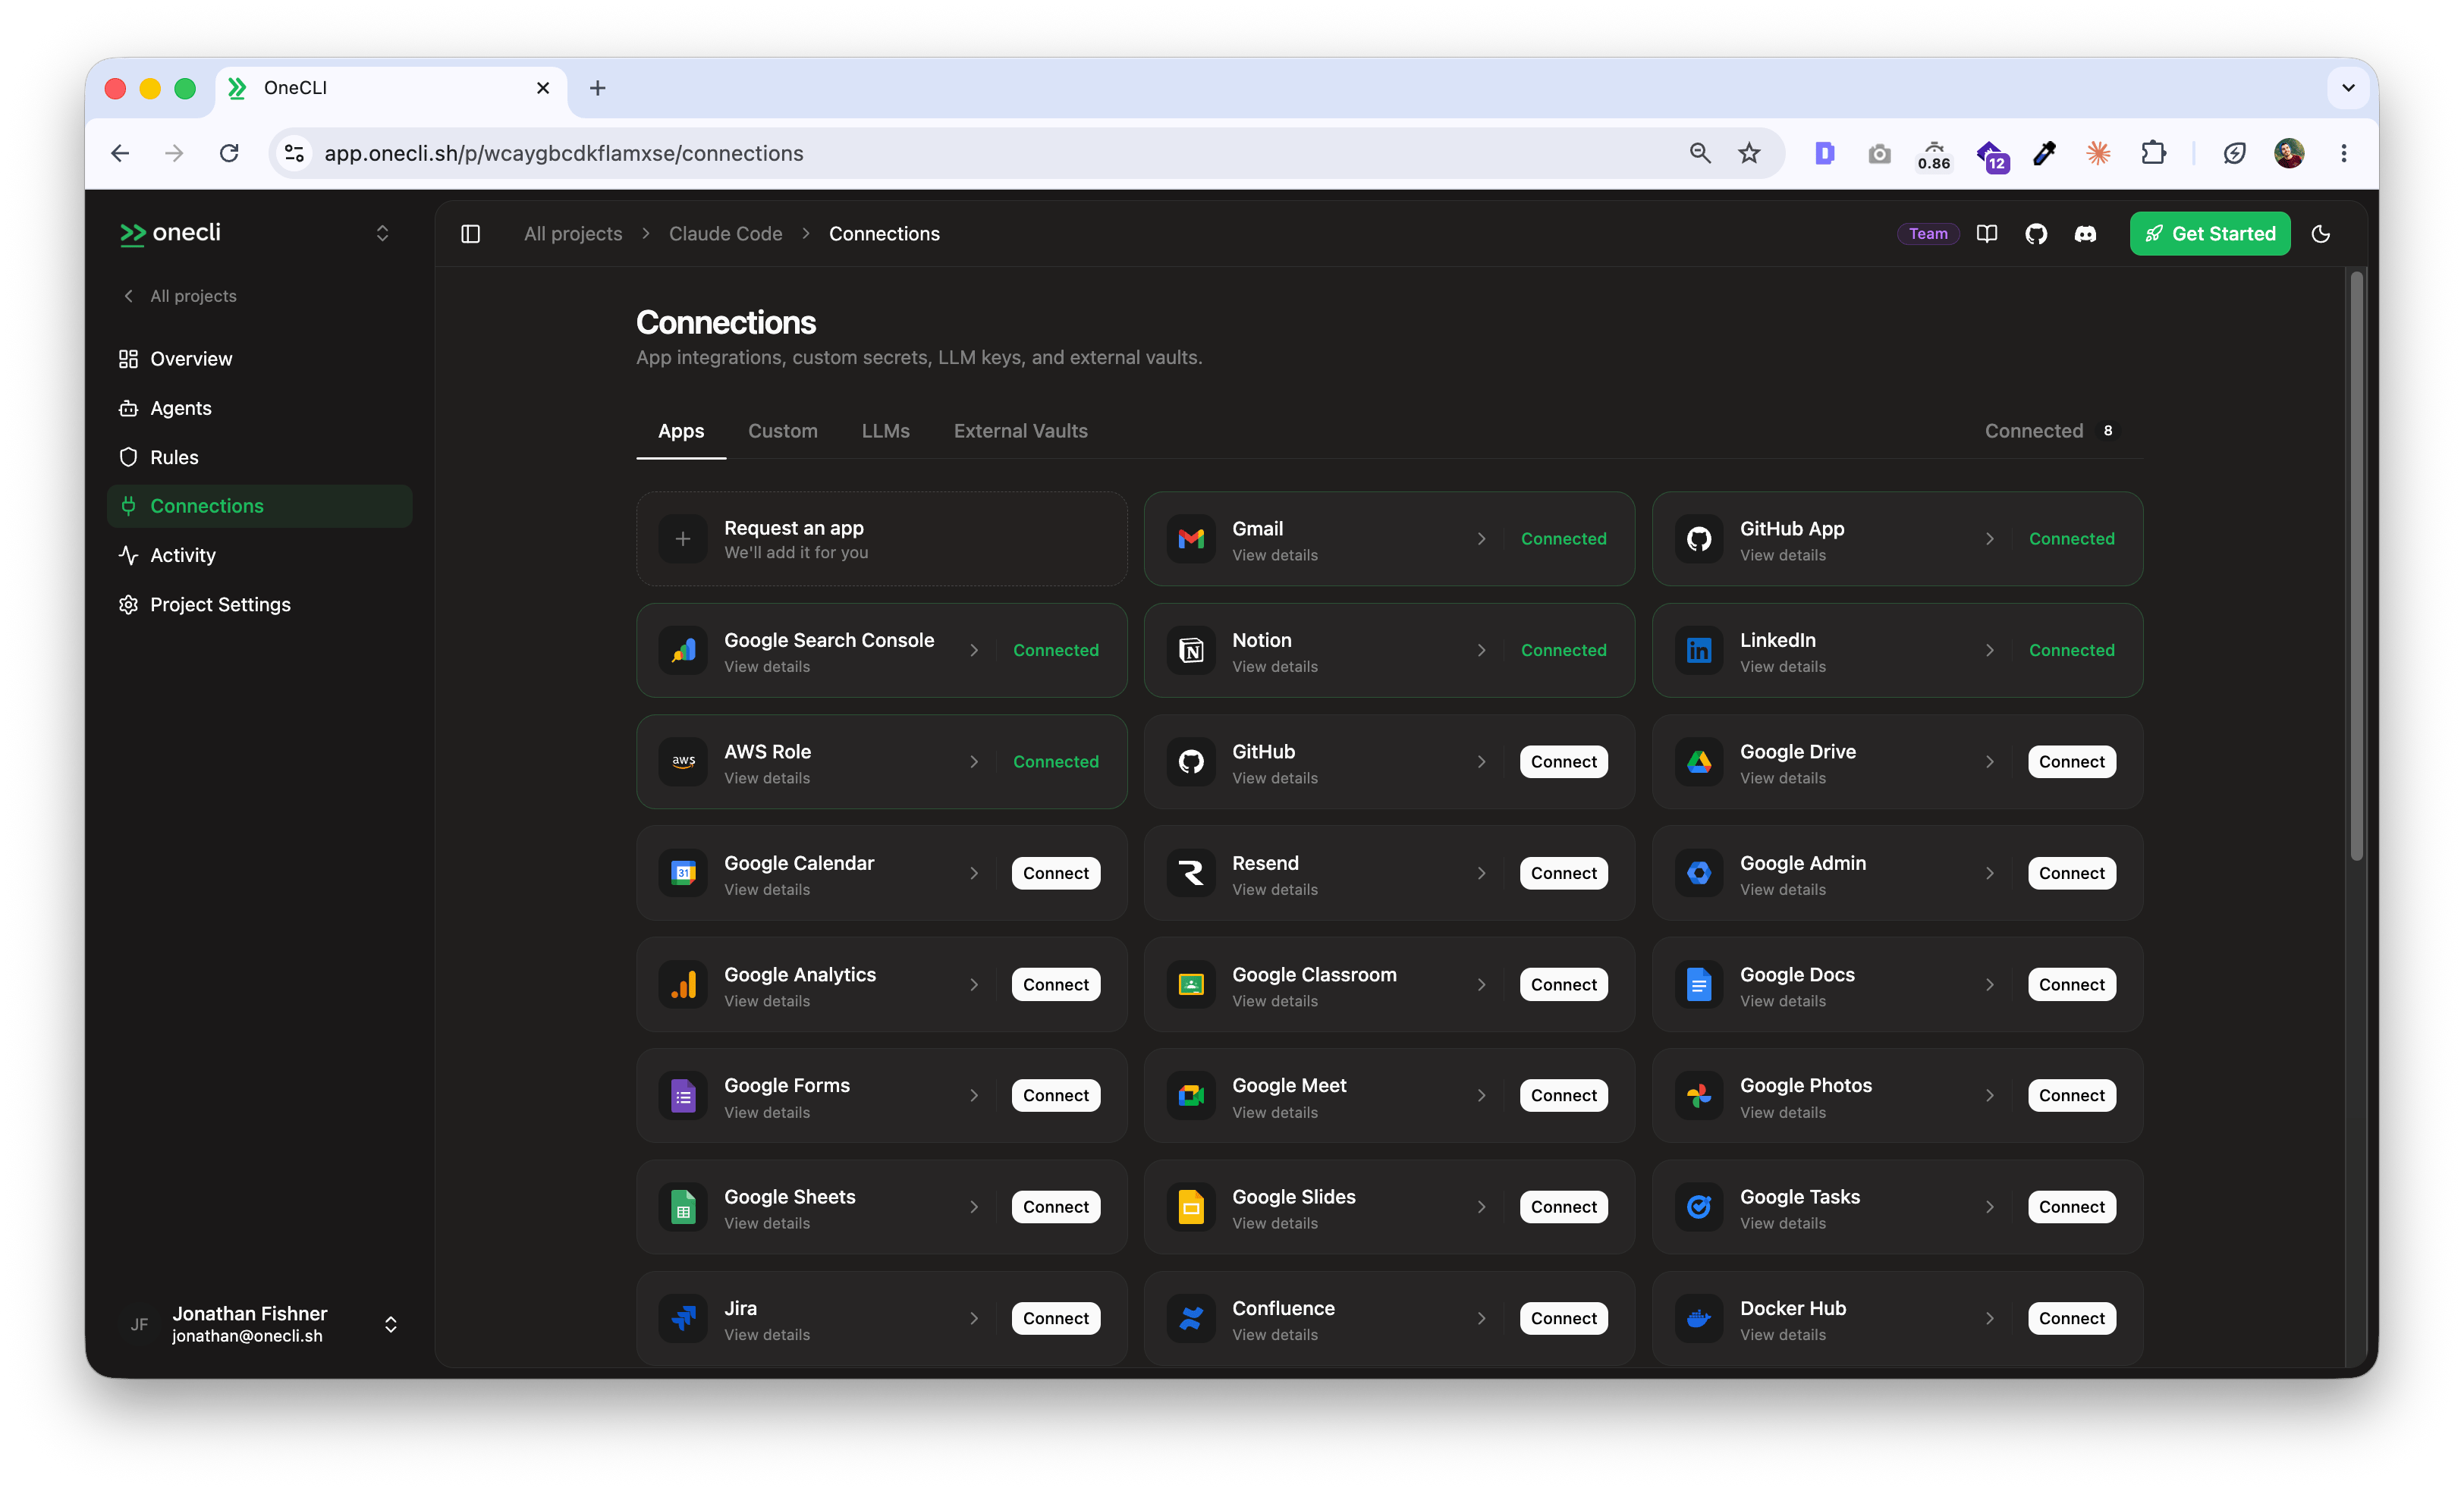Open Project Settings in the sidebar
Screen dimensions: 2464x1491
click(259, 604)
